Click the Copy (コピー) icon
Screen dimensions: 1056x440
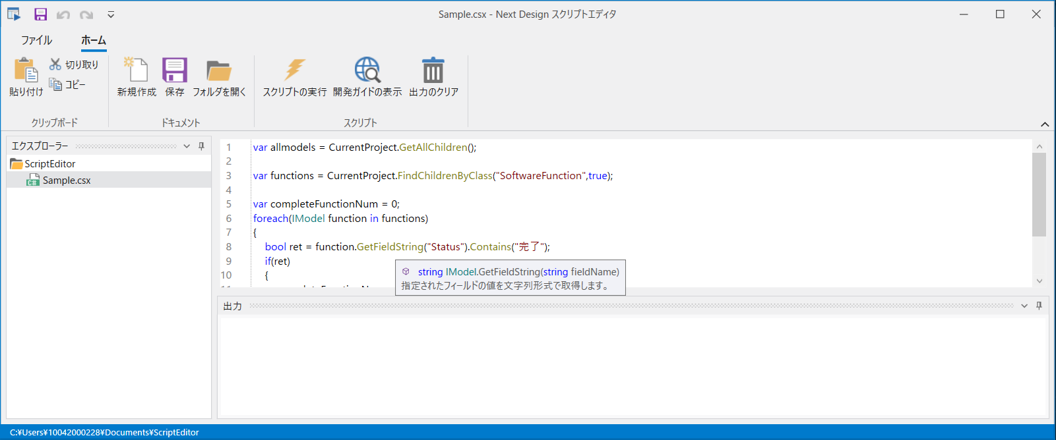[x=55, y=84]
